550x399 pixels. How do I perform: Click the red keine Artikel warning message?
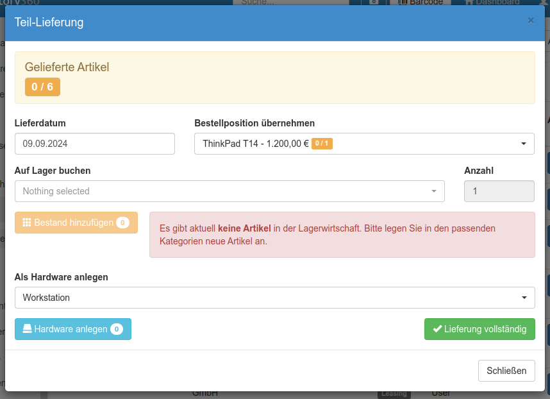click(x=342, y=235)
